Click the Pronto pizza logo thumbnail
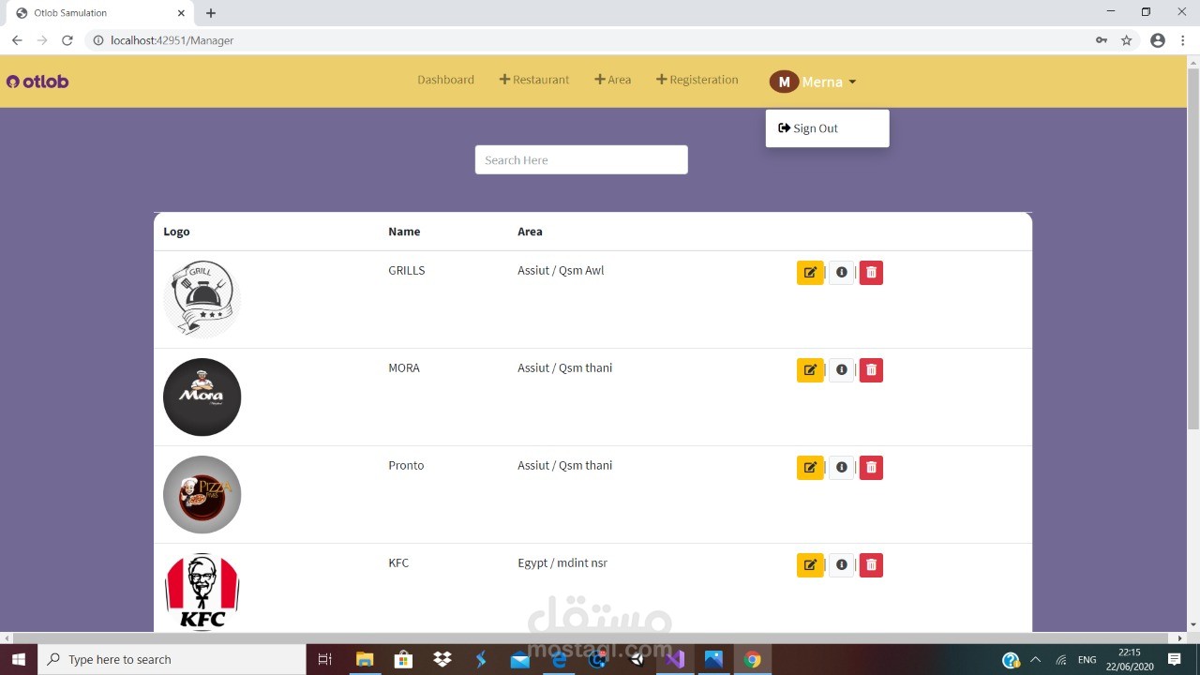This screenshot has height=675, width=1200. coord(202,494)
